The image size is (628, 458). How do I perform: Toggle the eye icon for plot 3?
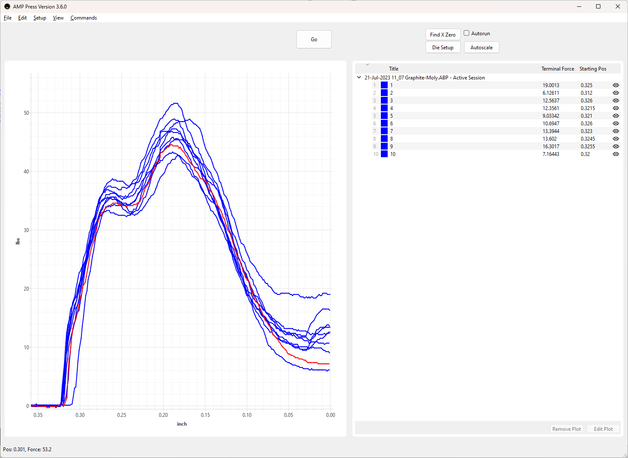click(x=616, y=101)
